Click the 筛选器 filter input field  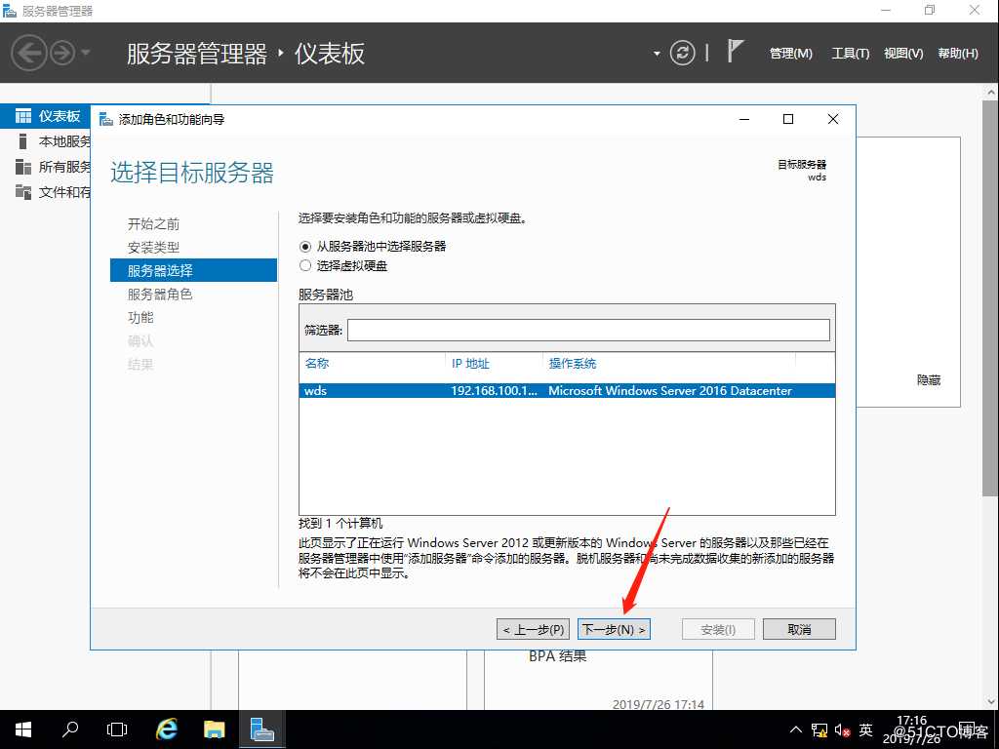pyautogui.click(x=588, y=330)
